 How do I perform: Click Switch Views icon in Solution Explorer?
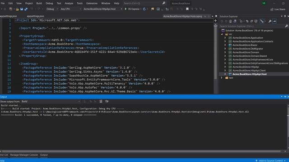[235, 21]
